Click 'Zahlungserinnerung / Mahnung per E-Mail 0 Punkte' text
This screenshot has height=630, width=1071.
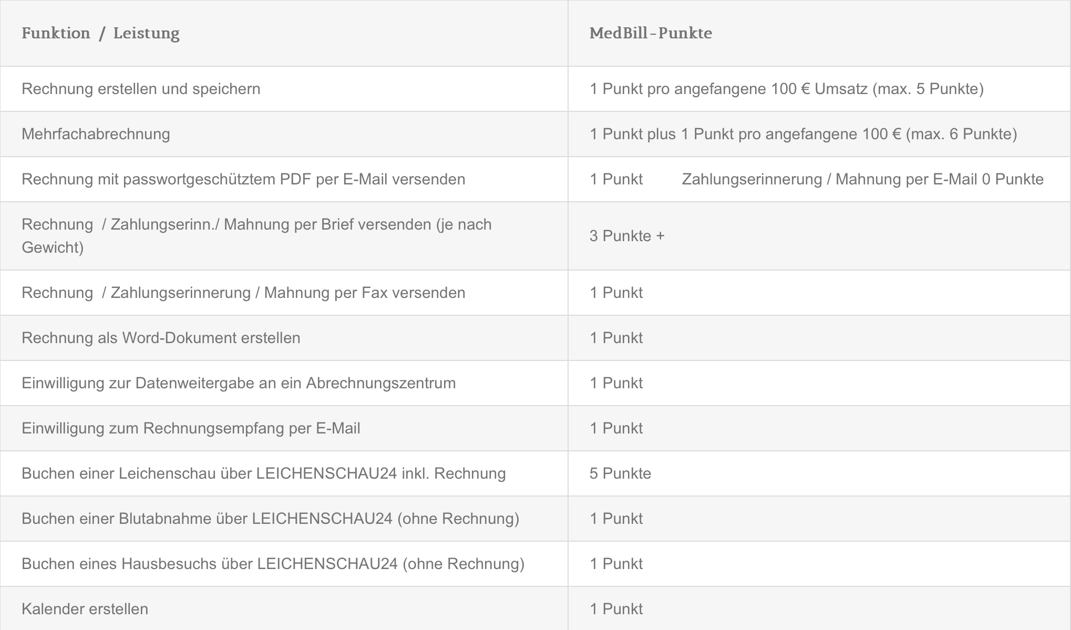pyautogui.click(x=862, y=179)
